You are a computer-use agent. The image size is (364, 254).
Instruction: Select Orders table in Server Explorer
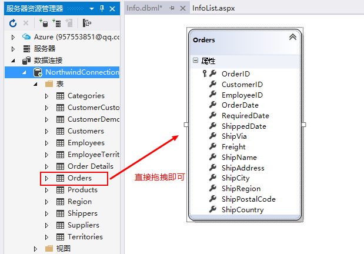pyautogui.click(x=79, y=178)
